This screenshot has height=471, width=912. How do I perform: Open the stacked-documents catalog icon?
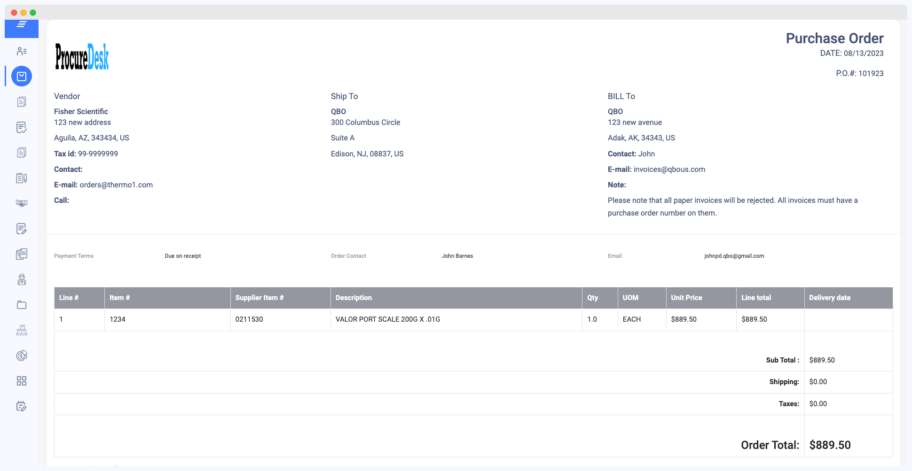point(22,254)
